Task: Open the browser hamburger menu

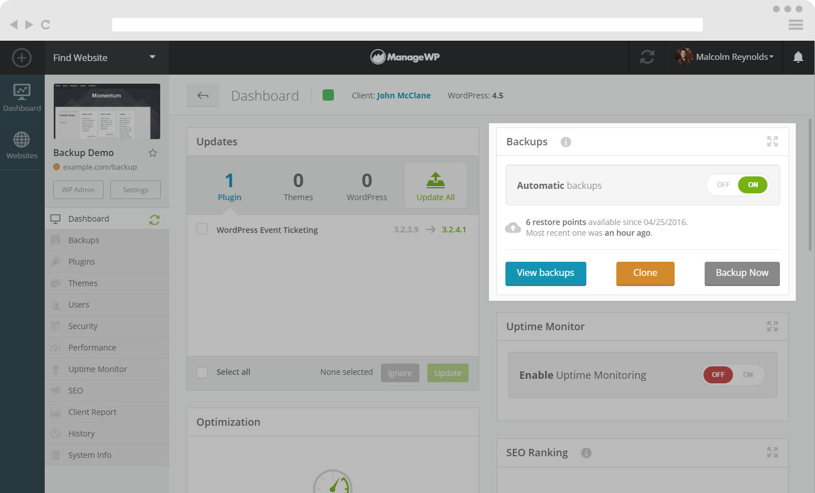Action: coord(796,25)
